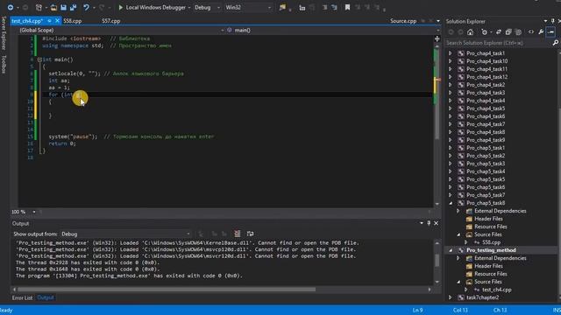The height and width of the screenshot is (315, 561).
Task: Click the Open File folder icon
Action: pyautogui.click(x=53, y=7)
